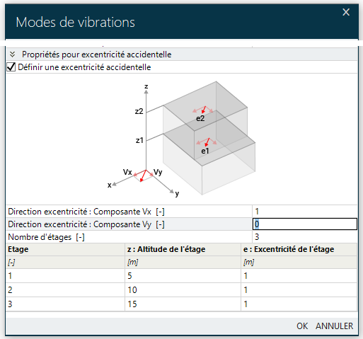Edit excentricité cell of étage 3
Viewport: 363px width, 339px height.
[x=299, y=304]
